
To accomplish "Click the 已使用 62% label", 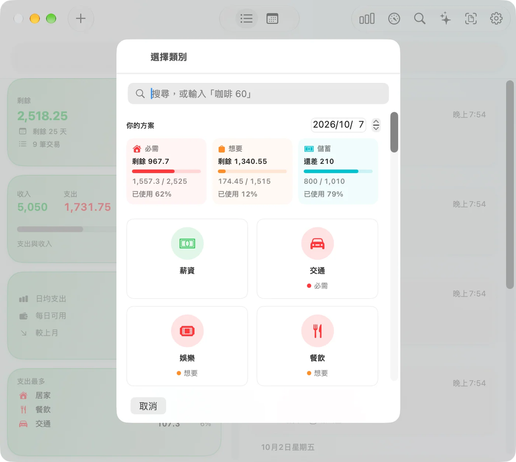I will [x=152, y=194].
